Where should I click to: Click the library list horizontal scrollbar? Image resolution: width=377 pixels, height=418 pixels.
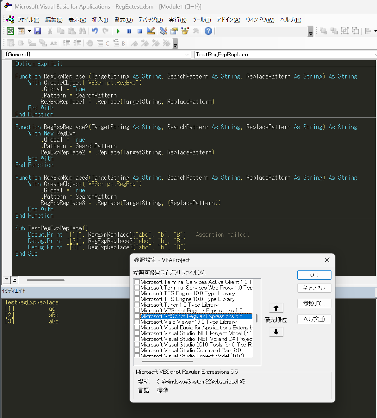pyautogui.click(x=168, y=361)
